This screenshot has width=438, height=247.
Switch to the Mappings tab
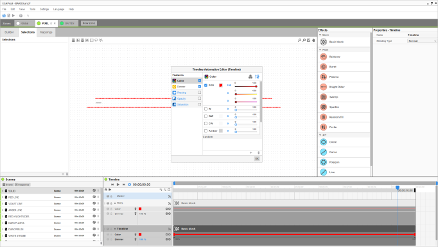[x=46, y=32]
